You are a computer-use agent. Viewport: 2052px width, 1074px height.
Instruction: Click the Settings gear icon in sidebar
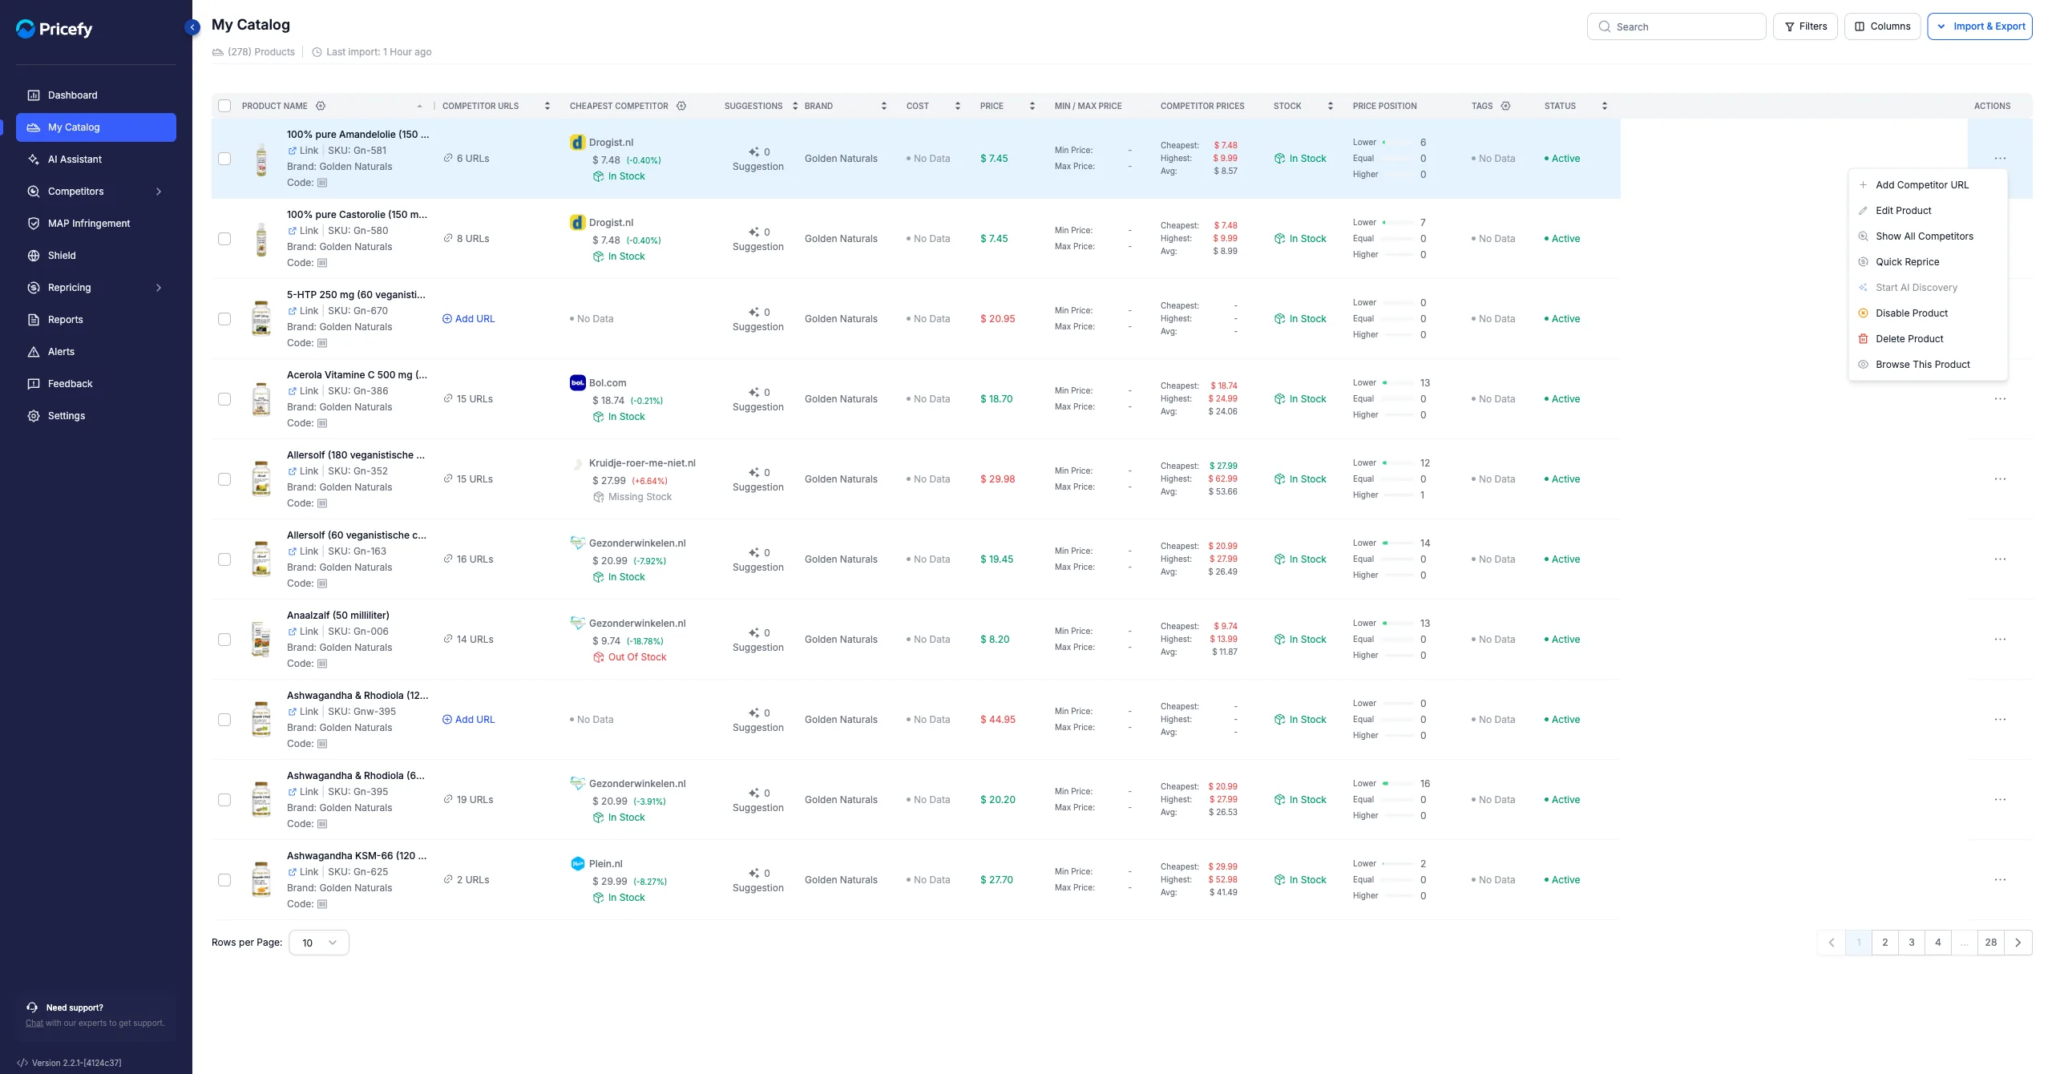(x=34, y=416)
